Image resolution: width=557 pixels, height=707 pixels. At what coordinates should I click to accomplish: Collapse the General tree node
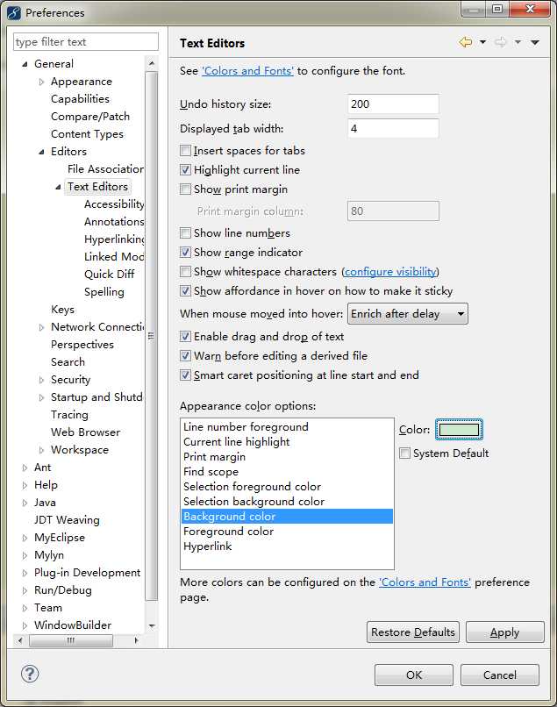coord(25,65)
